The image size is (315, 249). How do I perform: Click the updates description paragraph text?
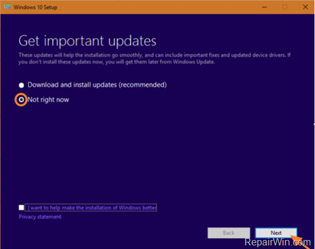[x=154, y=58]
